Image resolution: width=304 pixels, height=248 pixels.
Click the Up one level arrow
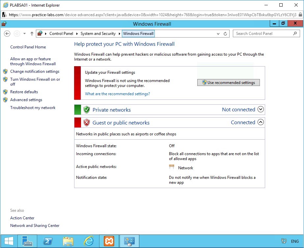coord(32,34)
